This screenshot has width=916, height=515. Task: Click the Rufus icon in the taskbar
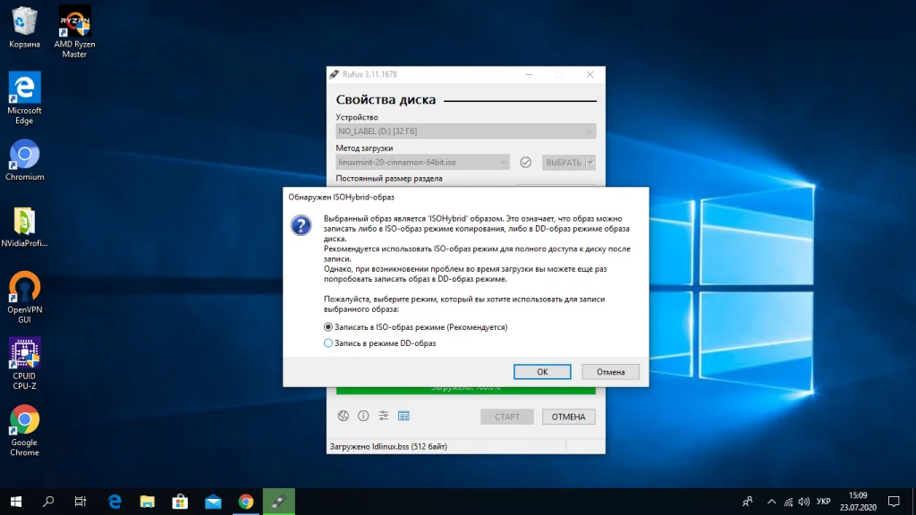click(x=278, y=502)
